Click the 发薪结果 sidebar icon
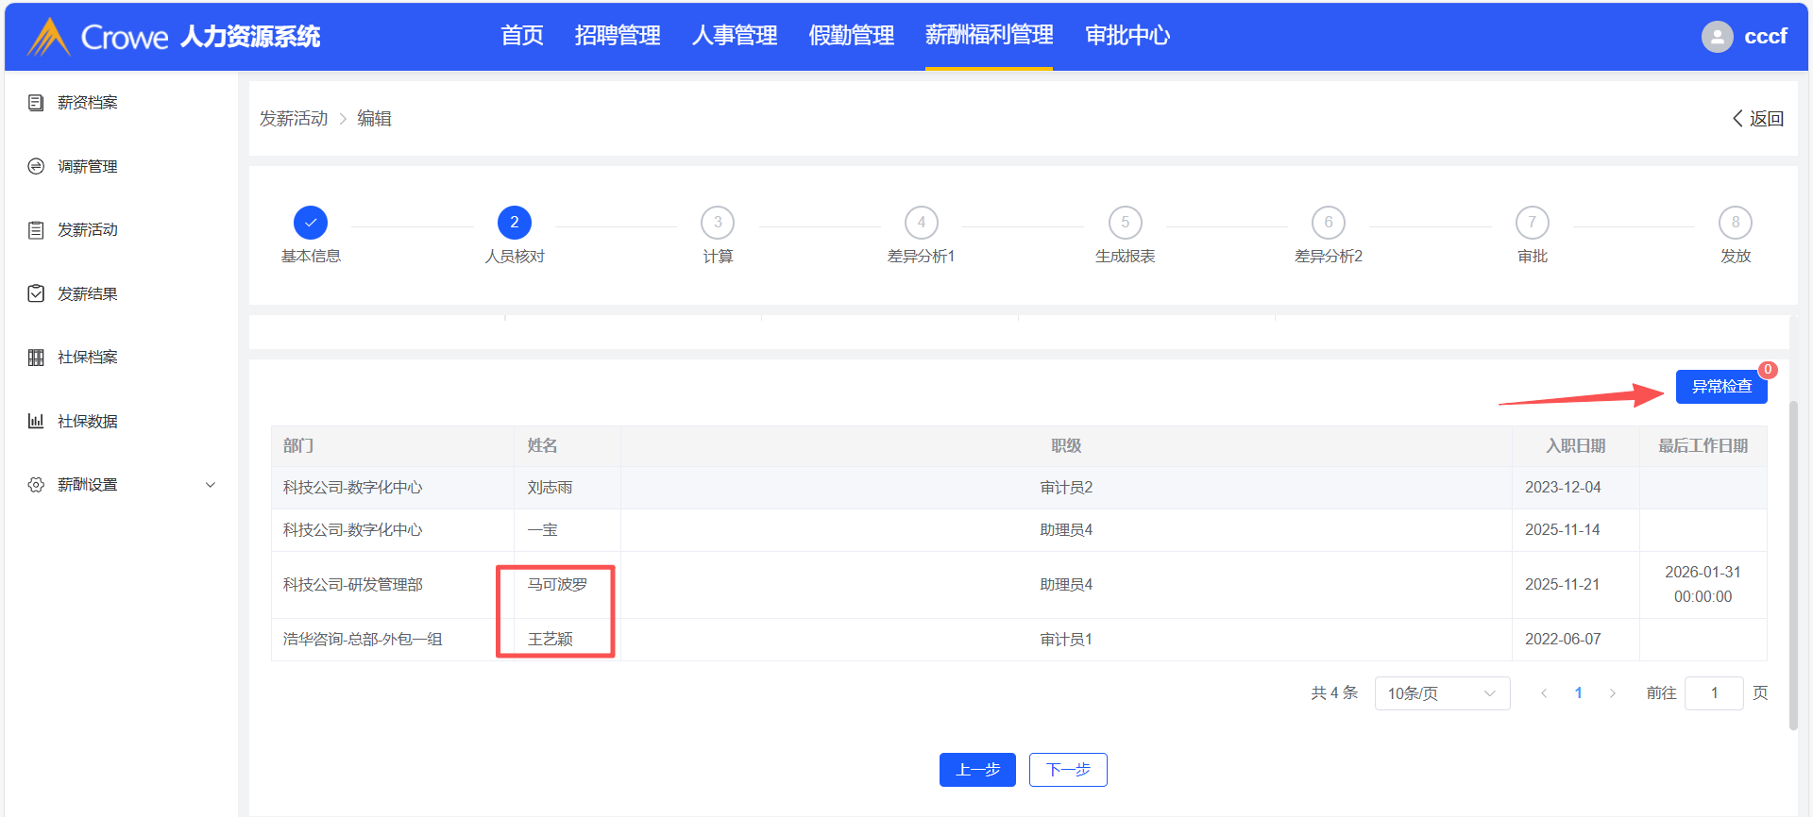The image size is (1813, 817). tap(36, 293)
